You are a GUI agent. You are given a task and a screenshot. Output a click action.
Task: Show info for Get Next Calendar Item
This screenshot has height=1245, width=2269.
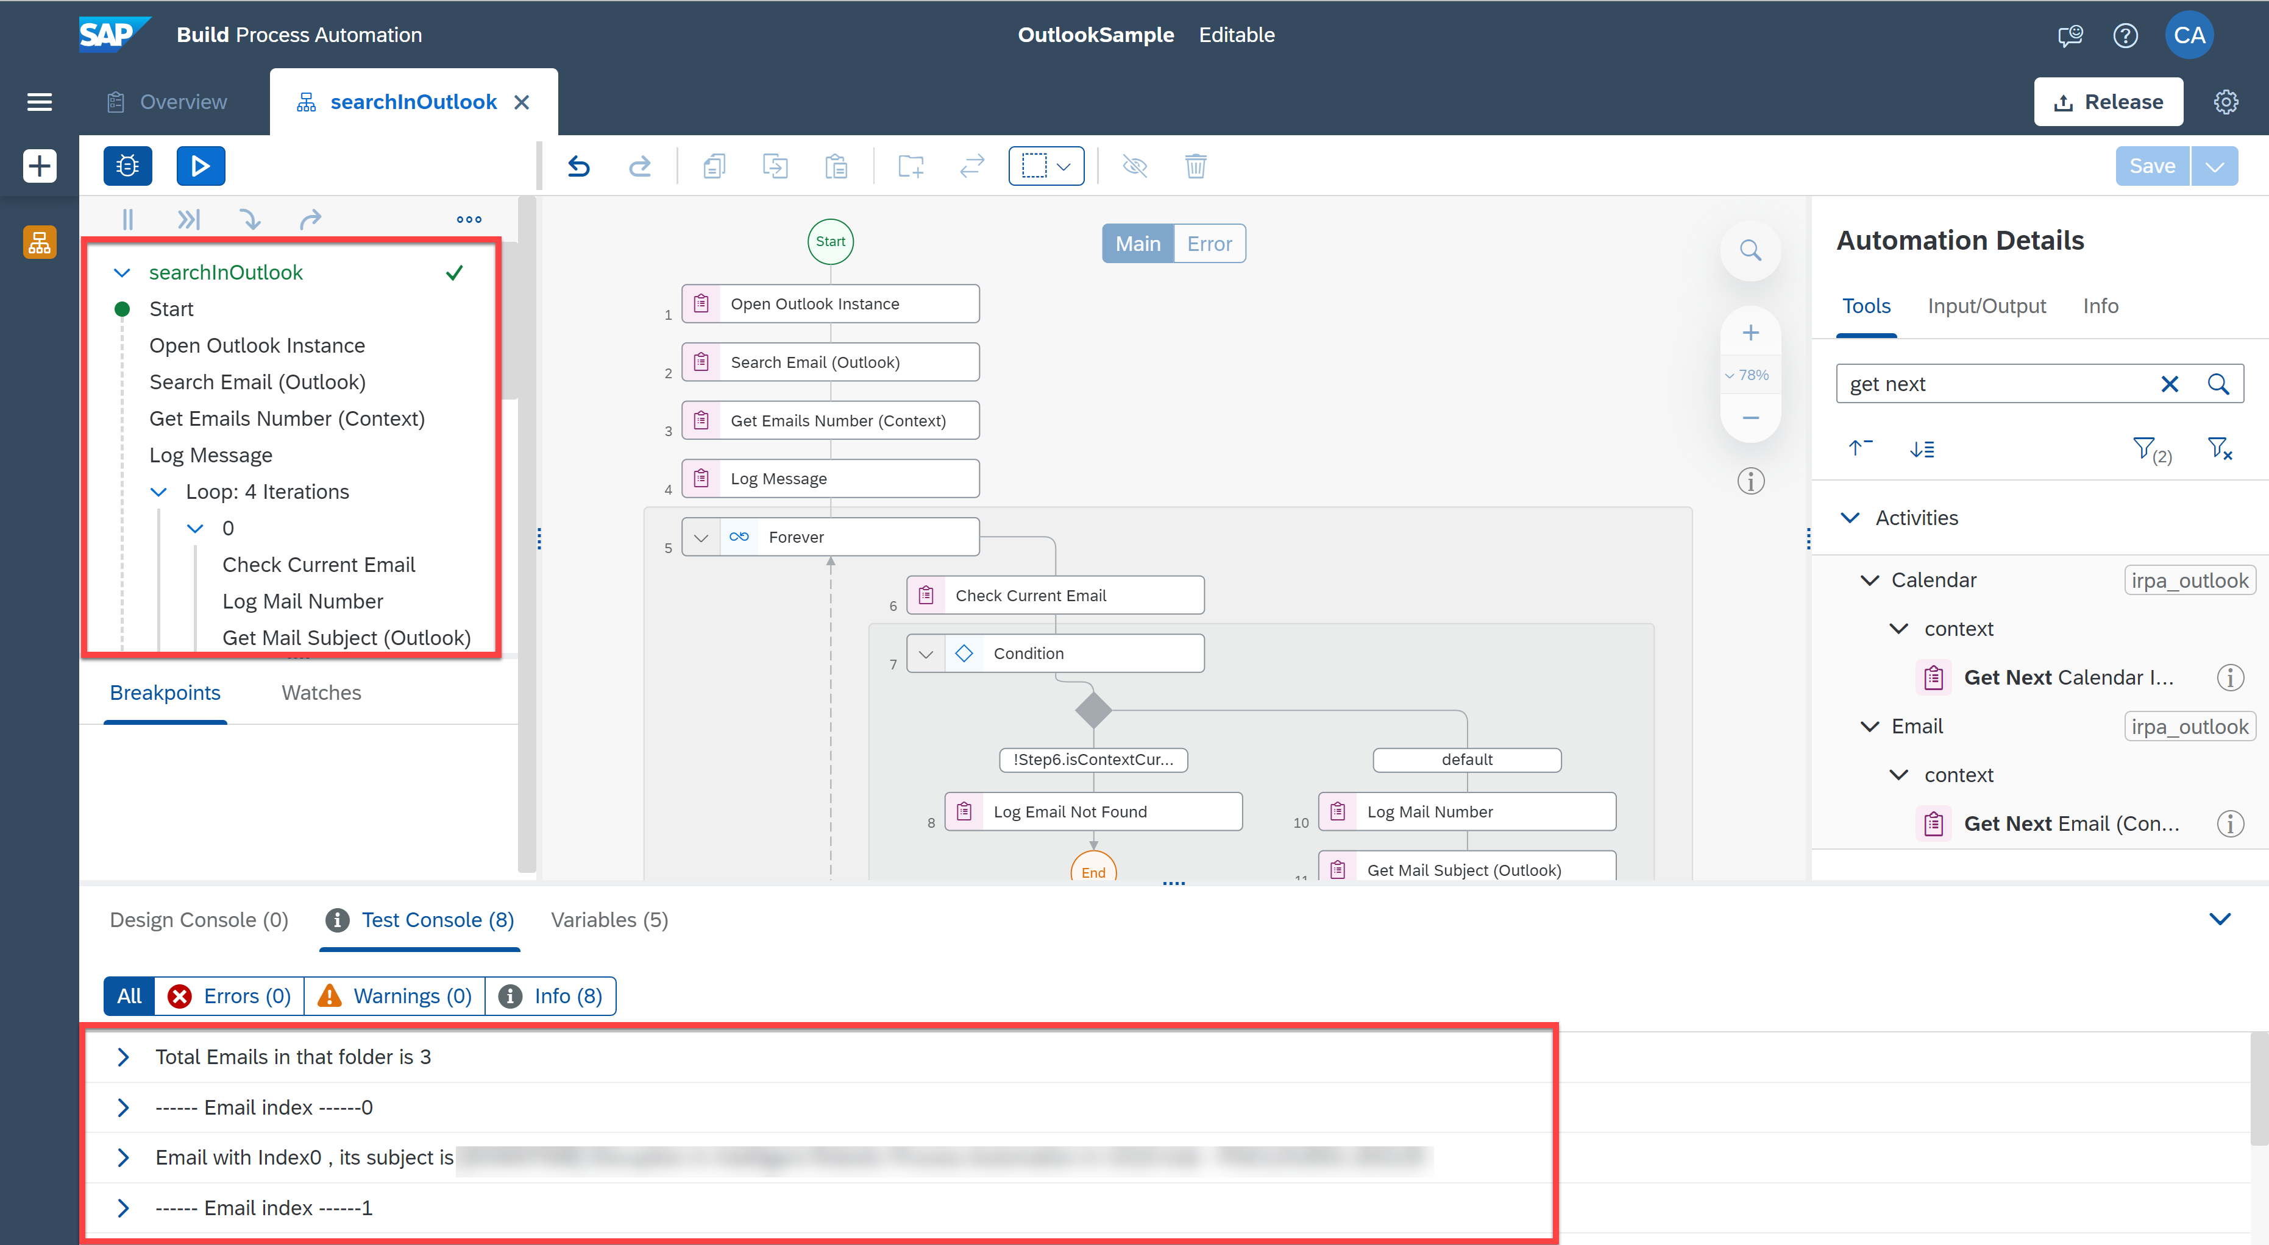pyautogui.click(x=2230, y=678)
